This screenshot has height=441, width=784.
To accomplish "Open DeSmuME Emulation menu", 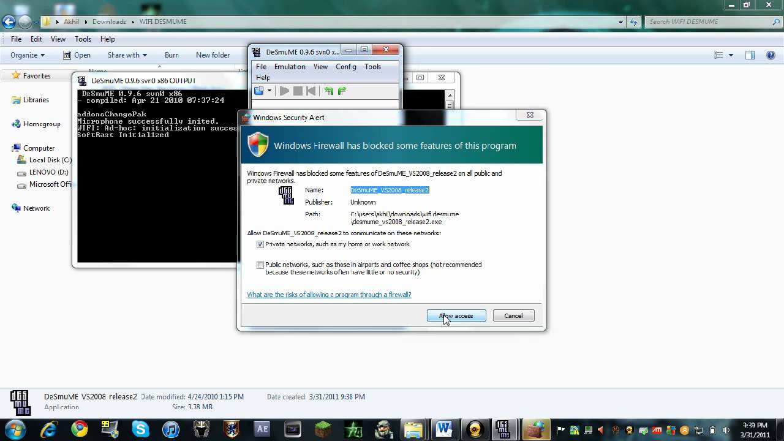I will 290,67.
